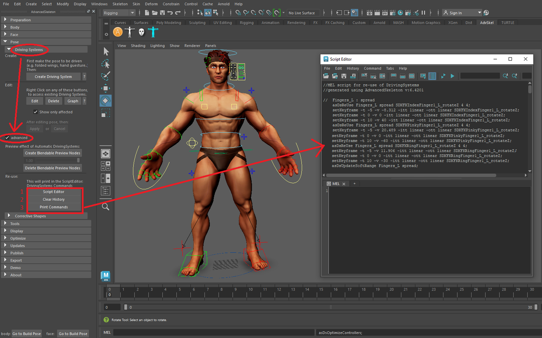Select the Paint selection brush tool

click(106, 76)
